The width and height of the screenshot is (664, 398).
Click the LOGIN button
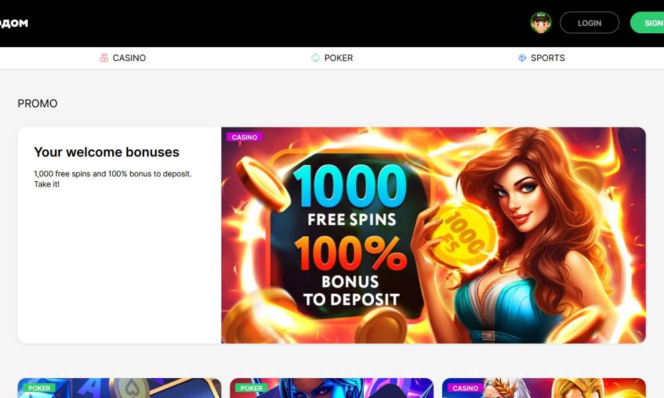590,23
